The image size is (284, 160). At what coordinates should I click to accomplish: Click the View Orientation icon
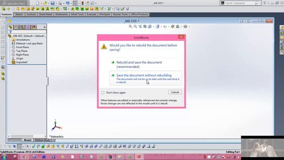point(150,27)
